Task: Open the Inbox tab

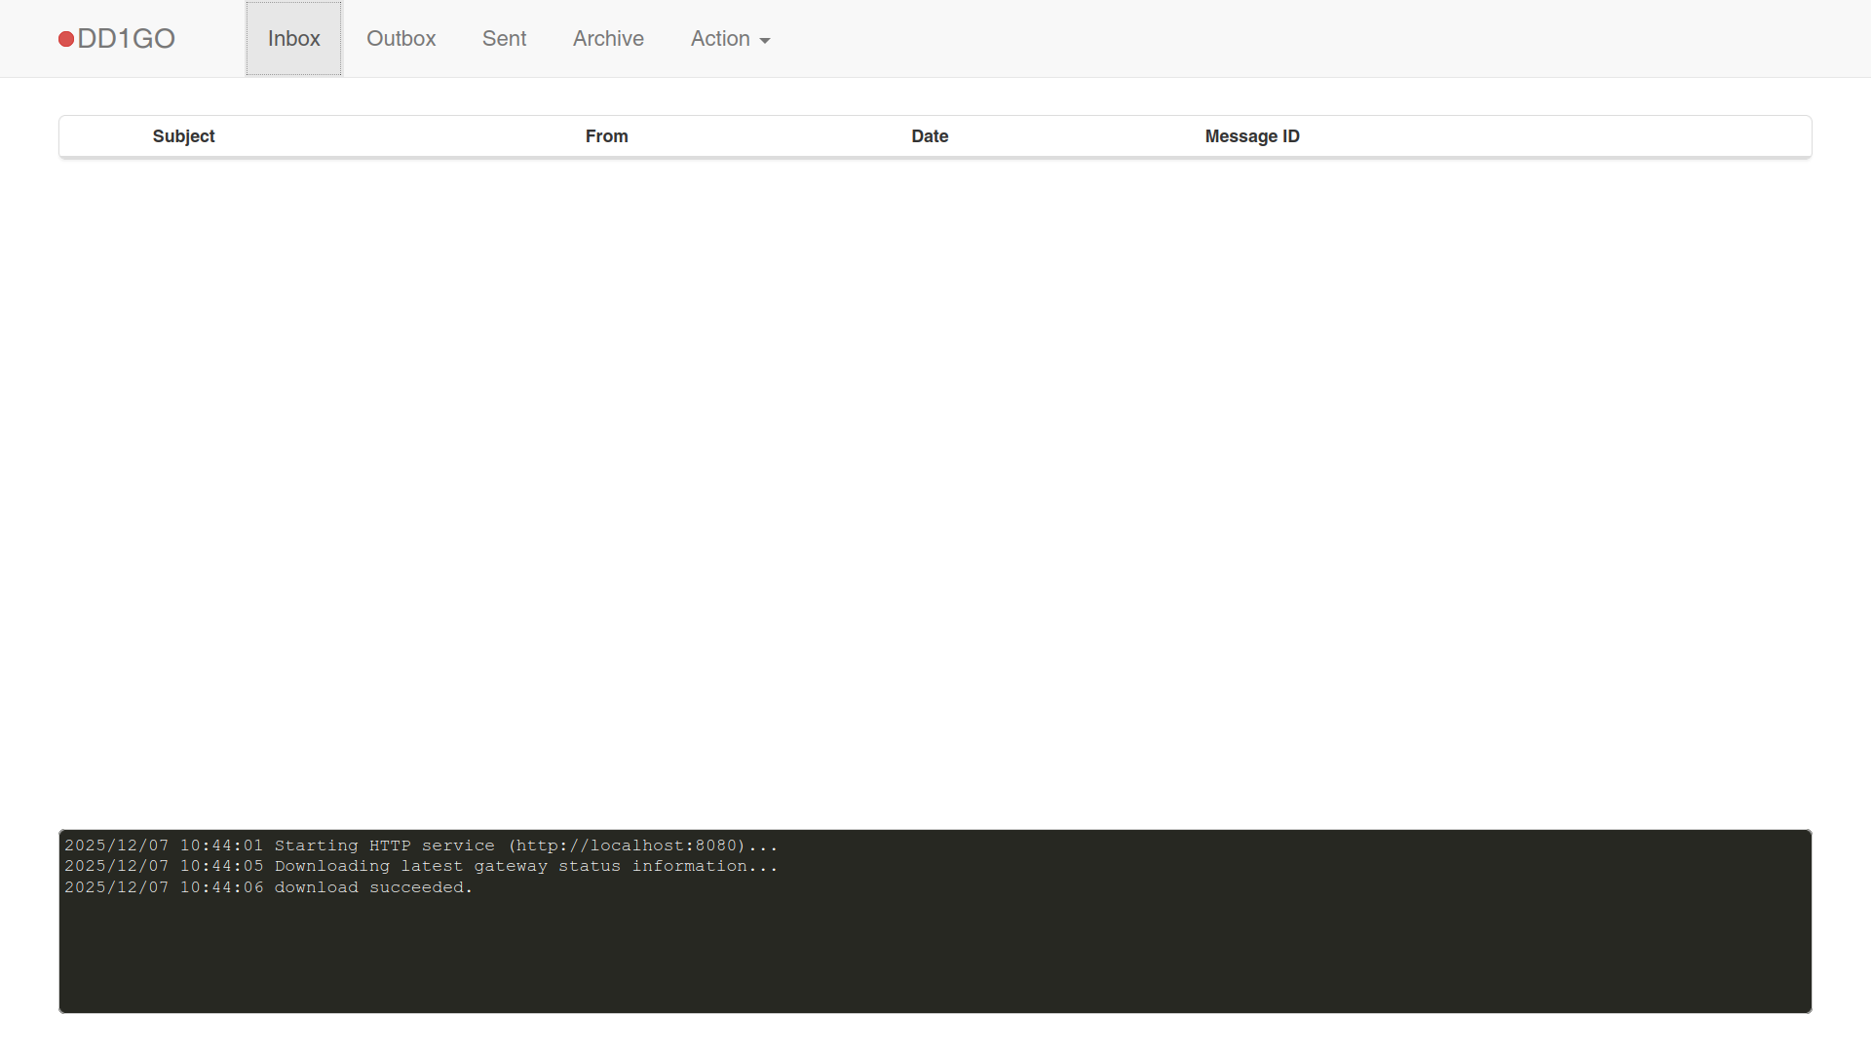Action: 293,39
